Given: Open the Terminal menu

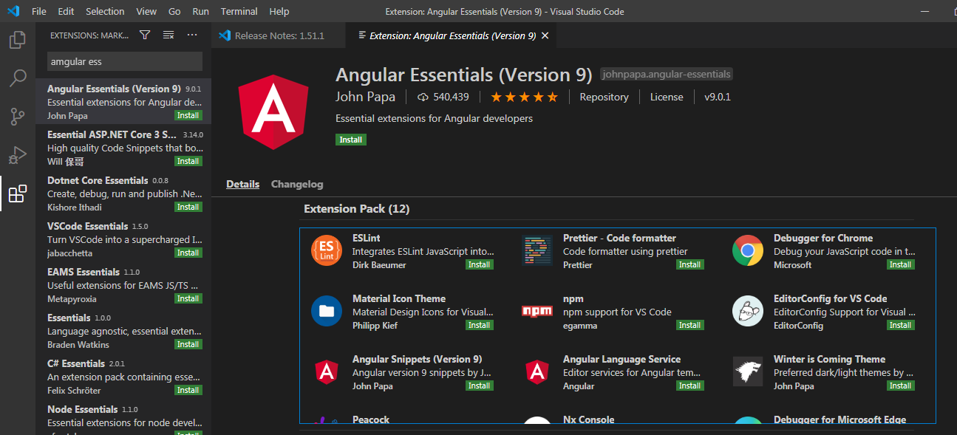Looking at the screenshot, I should pyautogui.click(x=238, y=11).
